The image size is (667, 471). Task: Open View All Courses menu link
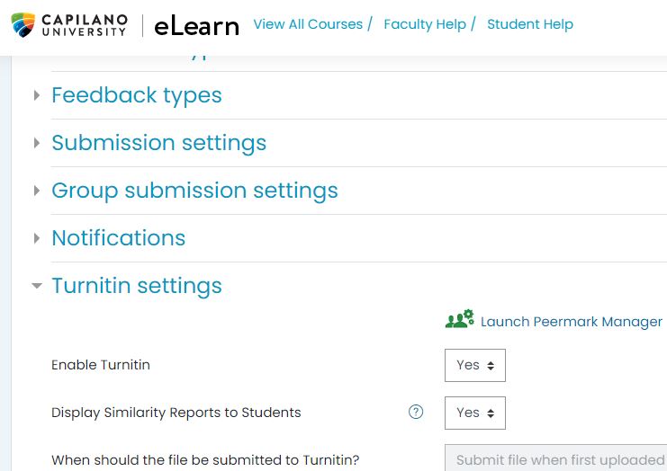tap(308, 24)
